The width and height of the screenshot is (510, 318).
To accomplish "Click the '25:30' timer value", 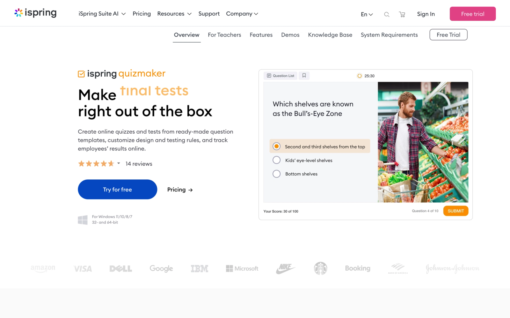I will [369, 76].
